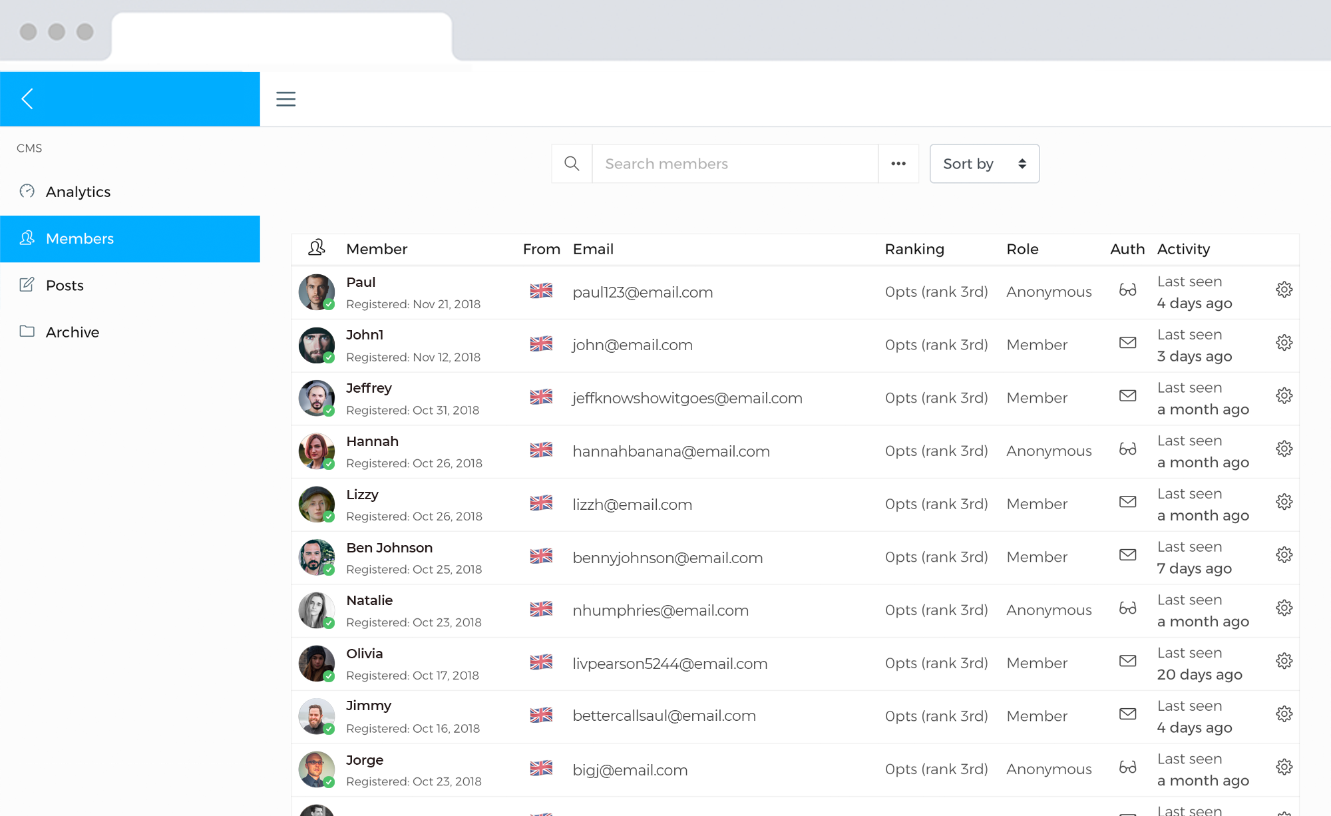Open the three-dots search options menu
1331x816 pixels.
[x=898, y=164]
